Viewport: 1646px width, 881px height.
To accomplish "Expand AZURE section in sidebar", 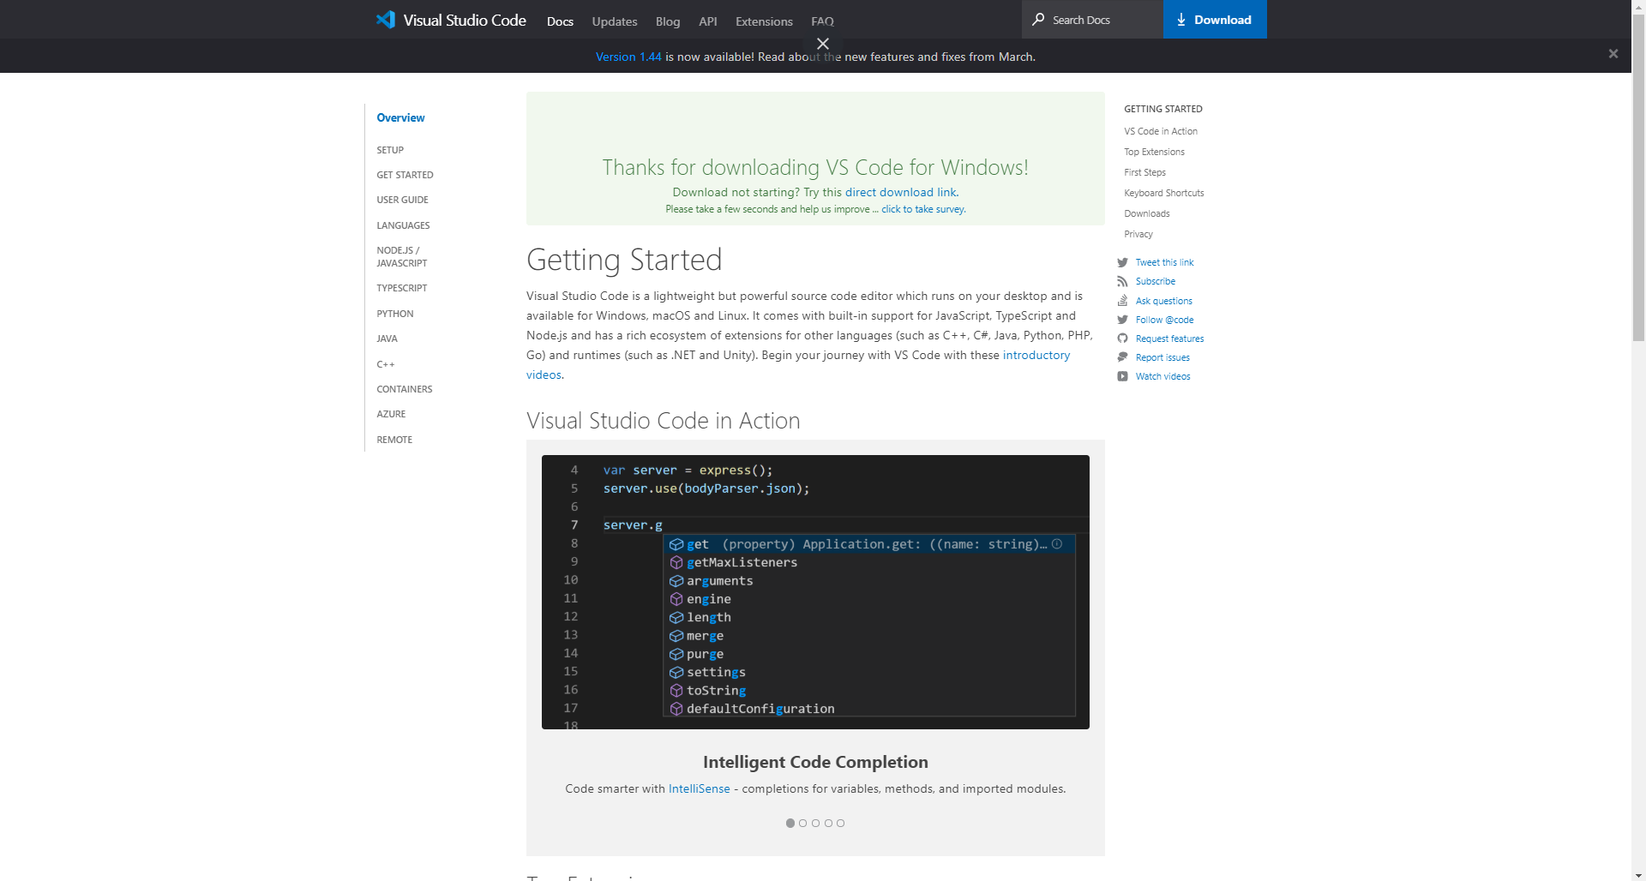I will click(x=391, y=414).
